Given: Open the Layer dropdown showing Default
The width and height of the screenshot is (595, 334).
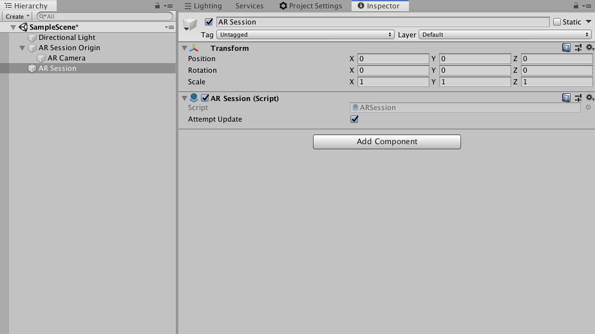Looking at the screenshot, I should click(x=505, y=35).
